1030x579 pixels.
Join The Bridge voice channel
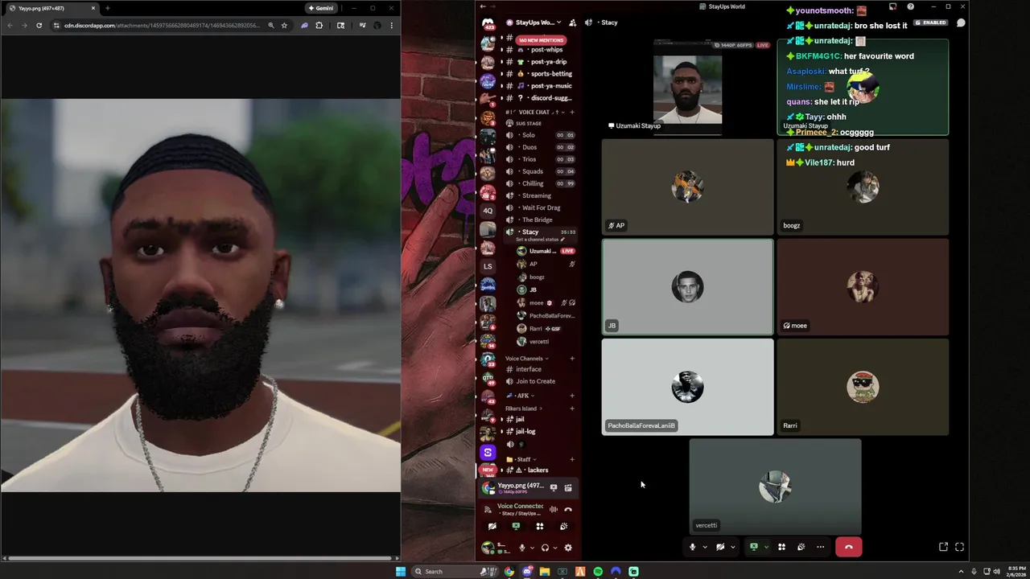539,220
